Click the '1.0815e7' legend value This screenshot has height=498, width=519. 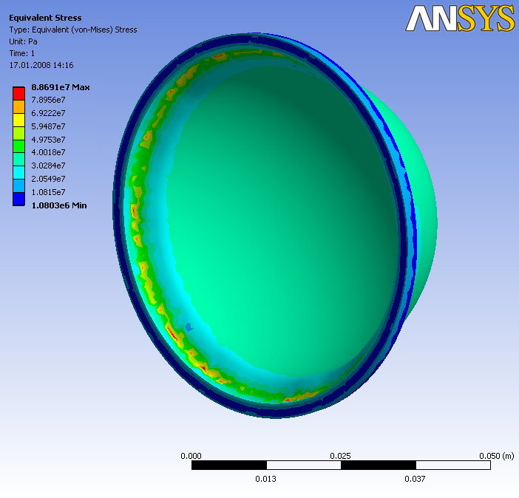(48, 192)
